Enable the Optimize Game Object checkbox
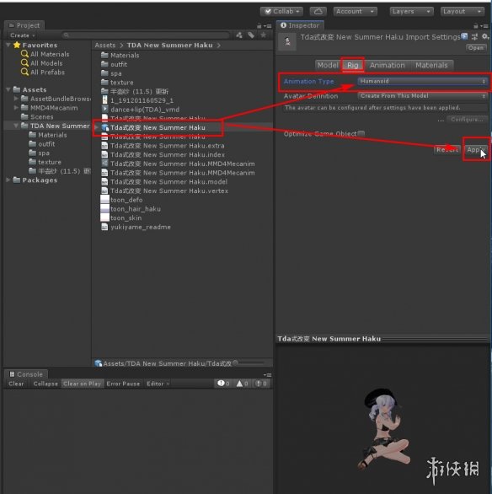The width and height of the screenshot is (492, 494). pos(361,133)
